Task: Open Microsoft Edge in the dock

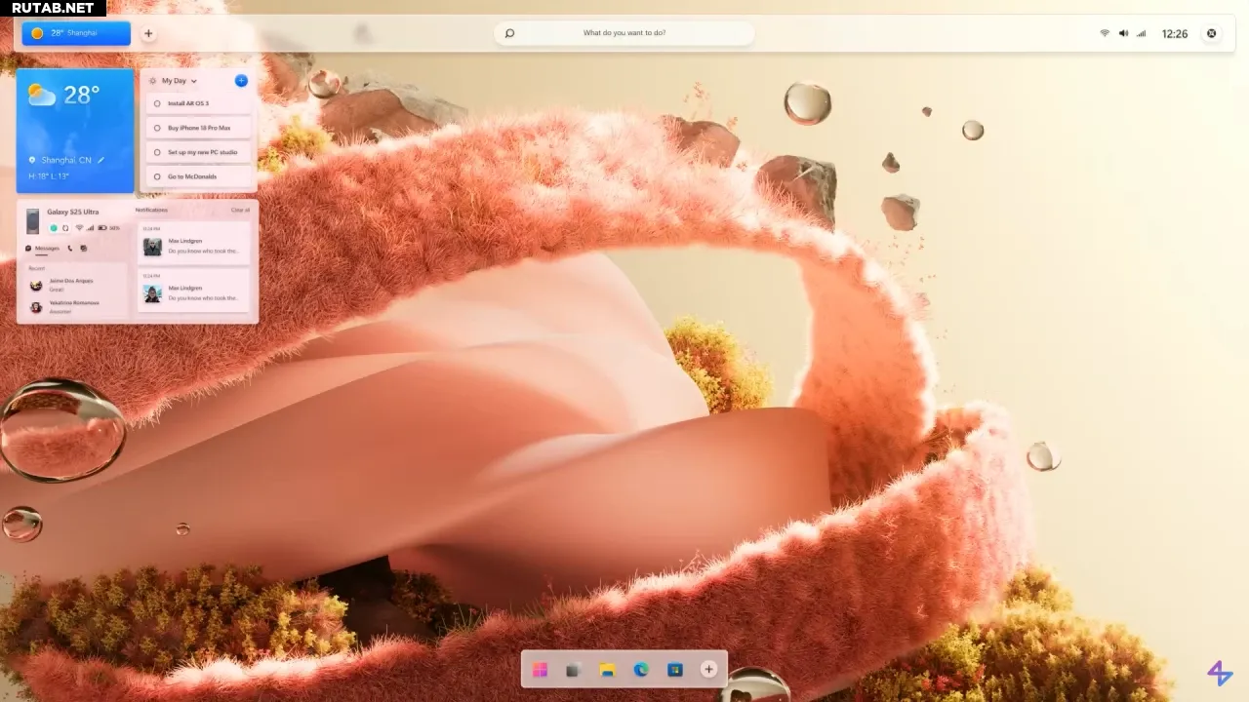Action: click(x=641, y=670)
